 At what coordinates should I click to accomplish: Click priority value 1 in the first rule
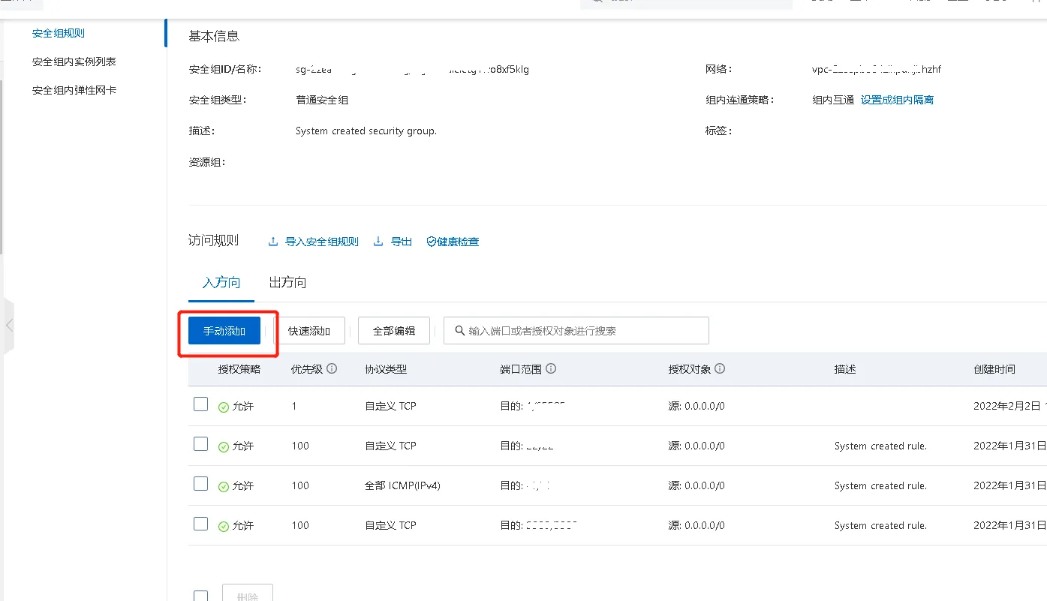pyautogui.click(x=294, y=406)
